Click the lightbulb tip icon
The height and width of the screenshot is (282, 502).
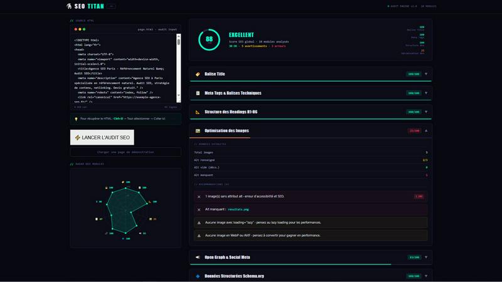pos(76,118)
